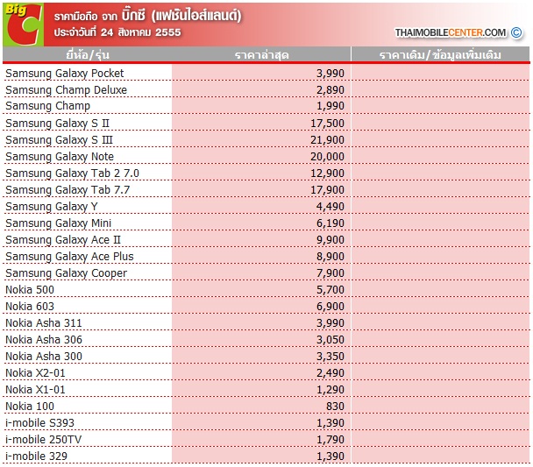Select Samsung Galaxy Tab 2 7.0
Screen dimensions: 533x467
[x=72, y=173]
